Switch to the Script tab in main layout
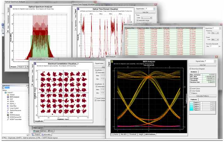224x142 pixels. 51,131
